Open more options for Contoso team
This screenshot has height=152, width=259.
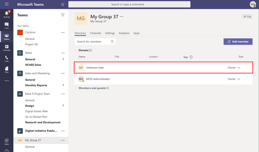(63, 32)
